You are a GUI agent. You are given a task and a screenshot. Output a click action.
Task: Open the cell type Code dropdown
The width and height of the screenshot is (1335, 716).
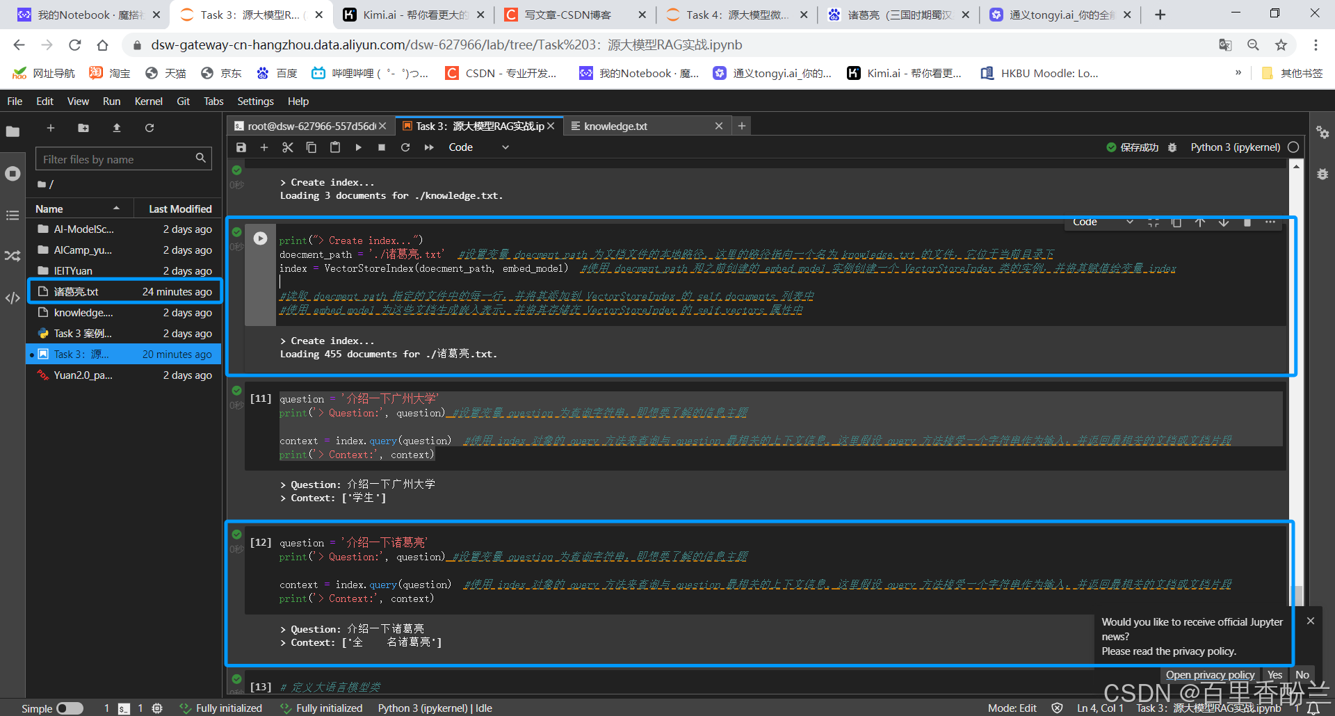(x=478, y=147)
